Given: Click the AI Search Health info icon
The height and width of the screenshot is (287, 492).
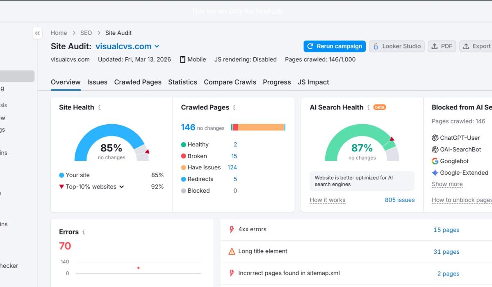Looking at the screenshot, I should (x=368, y=107).
